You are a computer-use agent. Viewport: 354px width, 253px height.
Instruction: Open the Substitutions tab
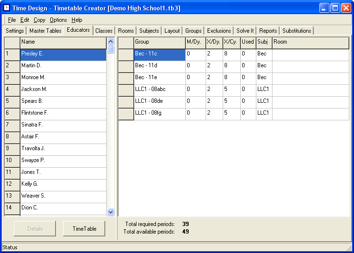coord(297,31)
